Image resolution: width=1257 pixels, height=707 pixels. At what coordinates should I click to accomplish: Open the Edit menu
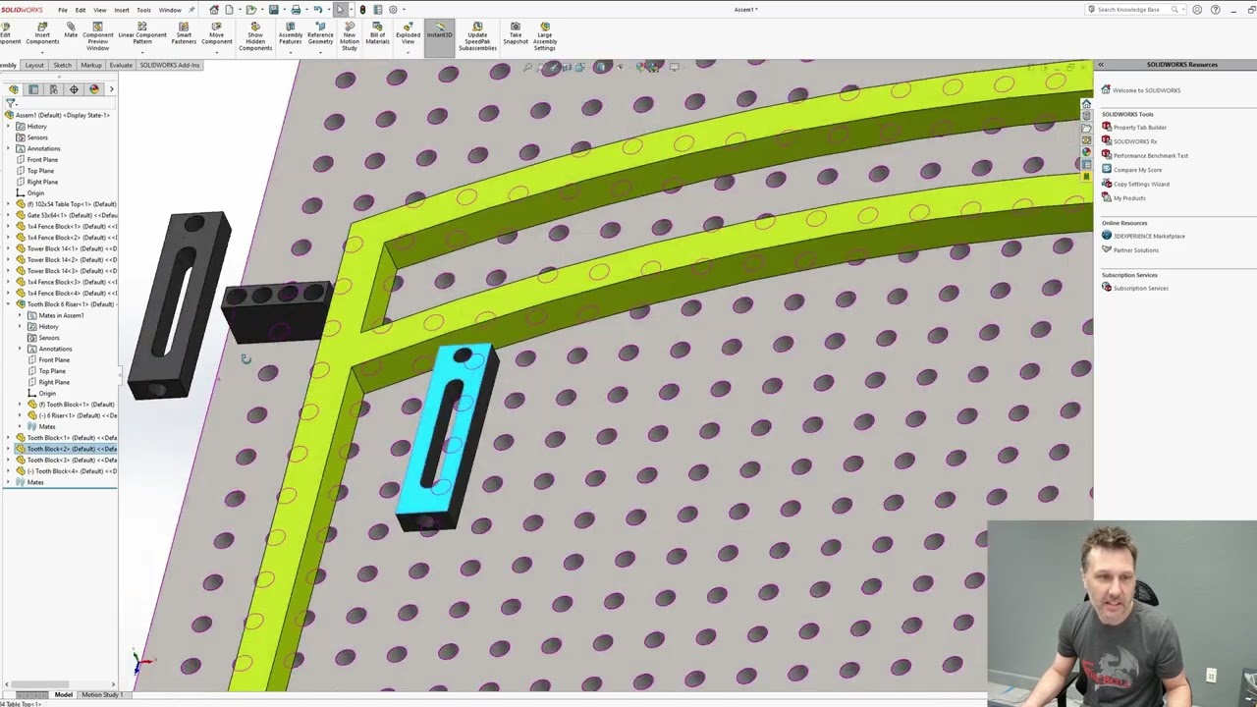coord(81,10)
